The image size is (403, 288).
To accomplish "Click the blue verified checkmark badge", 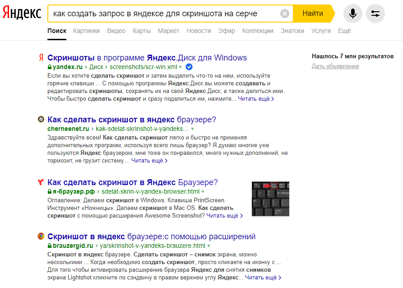I will point(189,67).
